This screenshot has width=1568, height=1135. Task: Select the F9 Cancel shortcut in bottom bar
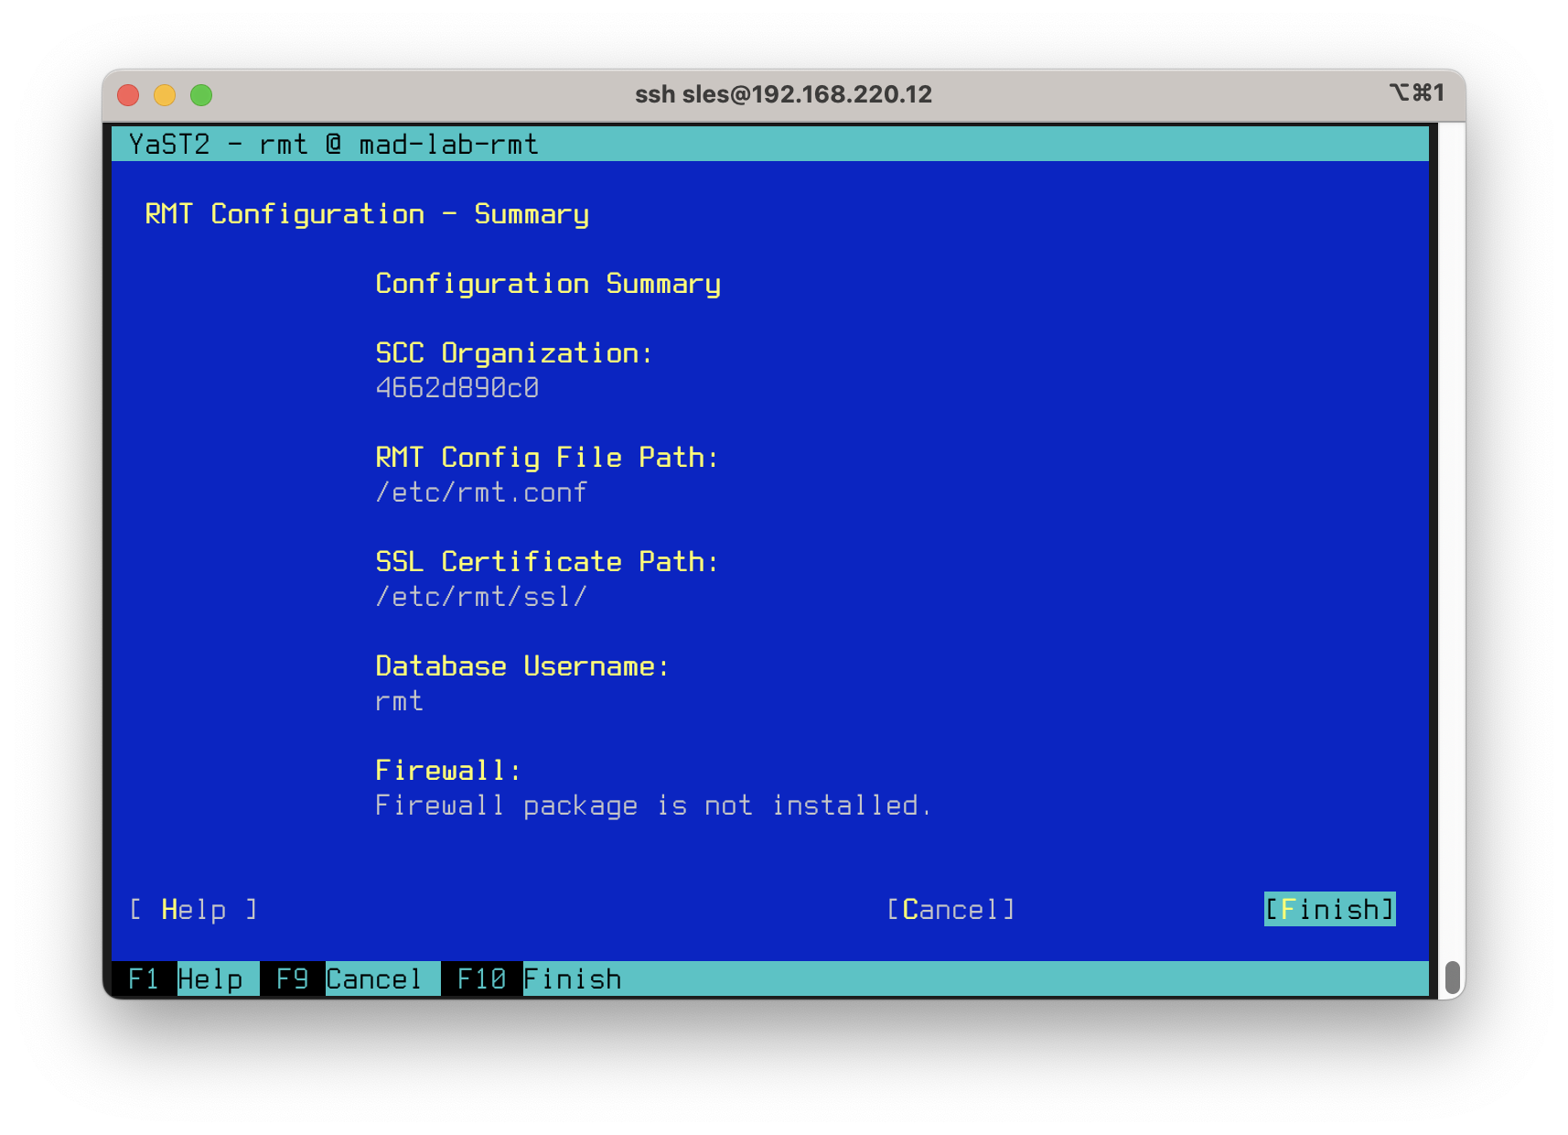pyautogui.click(x=349, y=978)
